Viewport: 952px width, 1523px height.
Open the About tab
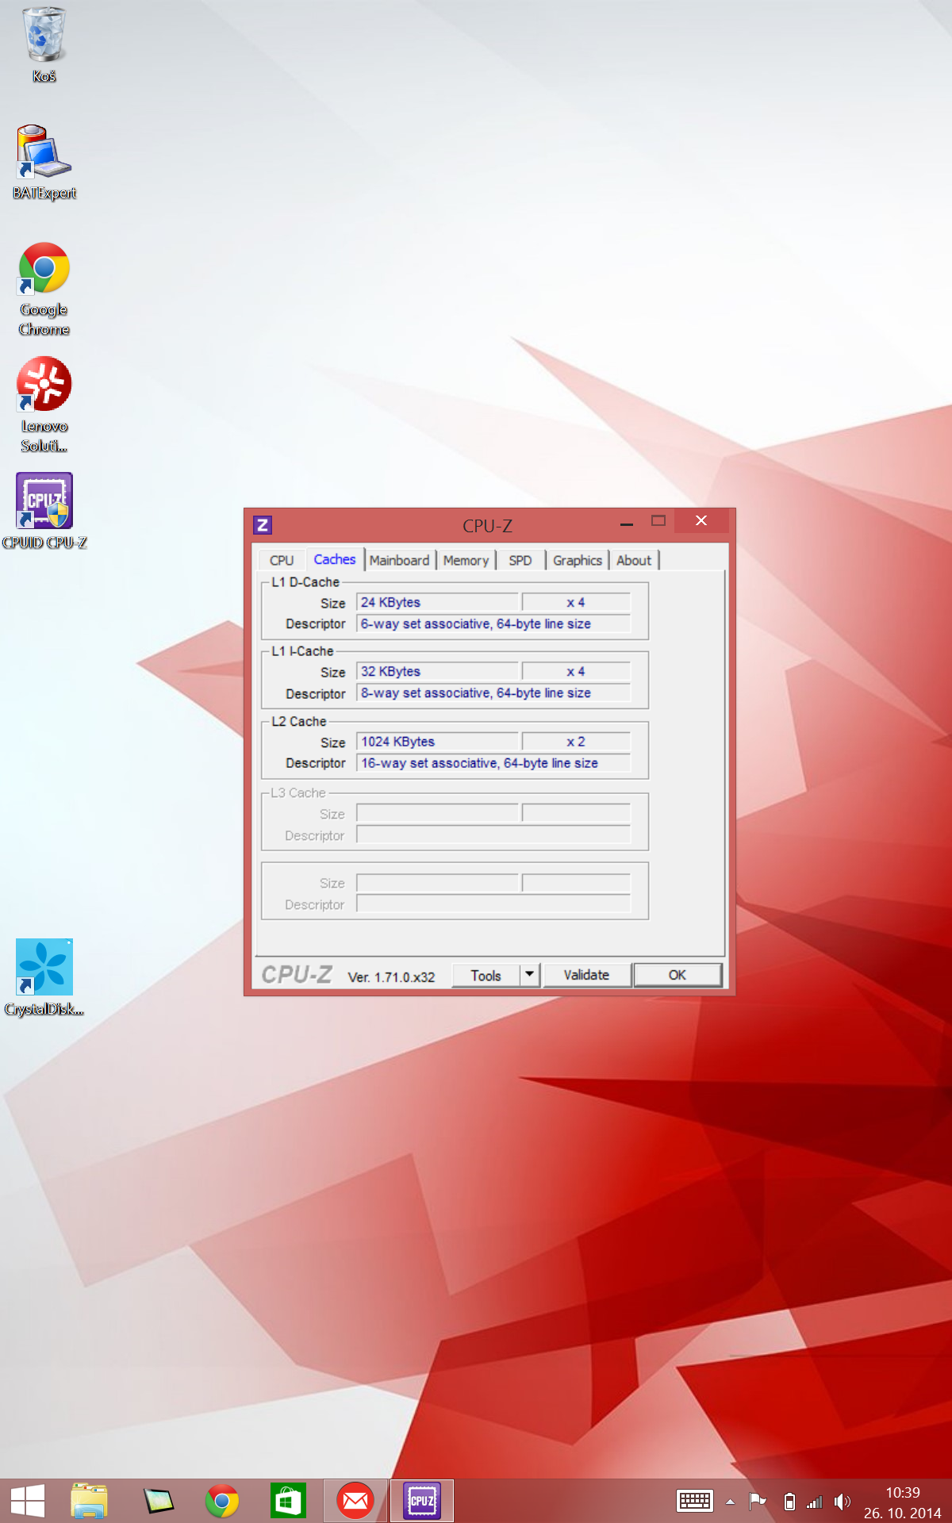click(x=634, y=560)
